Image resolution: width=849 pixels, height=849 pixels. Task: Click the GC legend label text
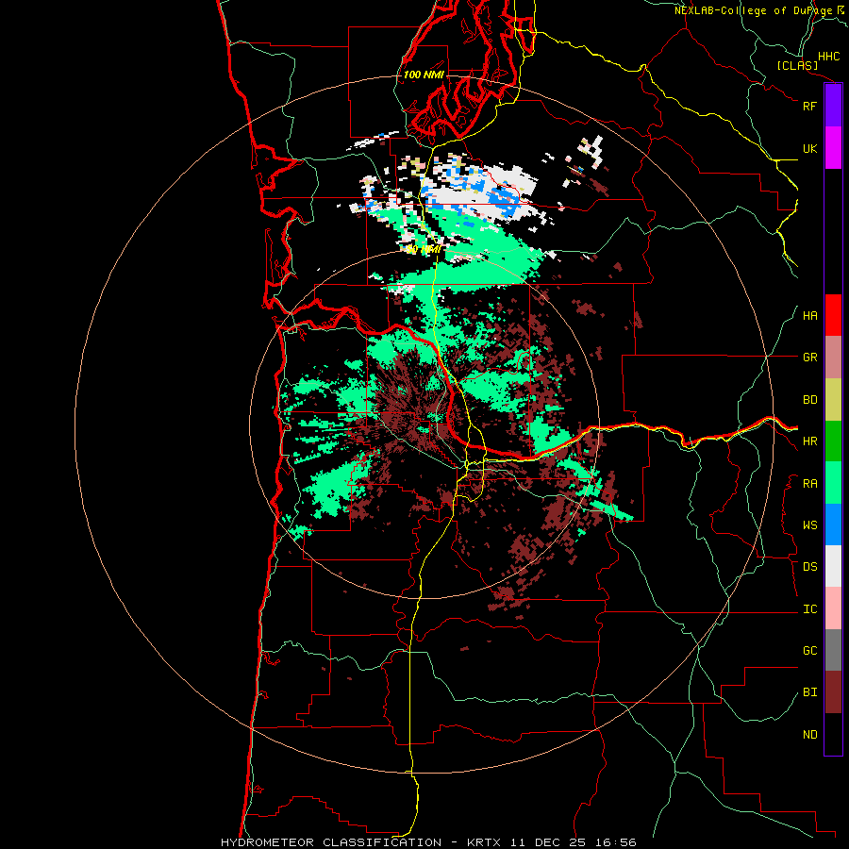[x=809, y=650]
